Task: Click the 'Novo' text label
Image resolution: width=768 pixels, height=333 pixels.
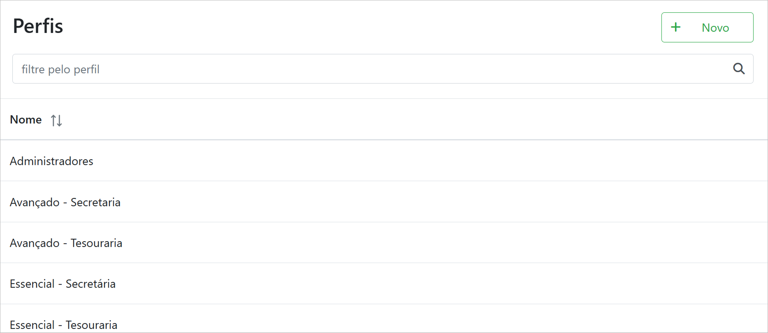Action: [x=715, y=28]
